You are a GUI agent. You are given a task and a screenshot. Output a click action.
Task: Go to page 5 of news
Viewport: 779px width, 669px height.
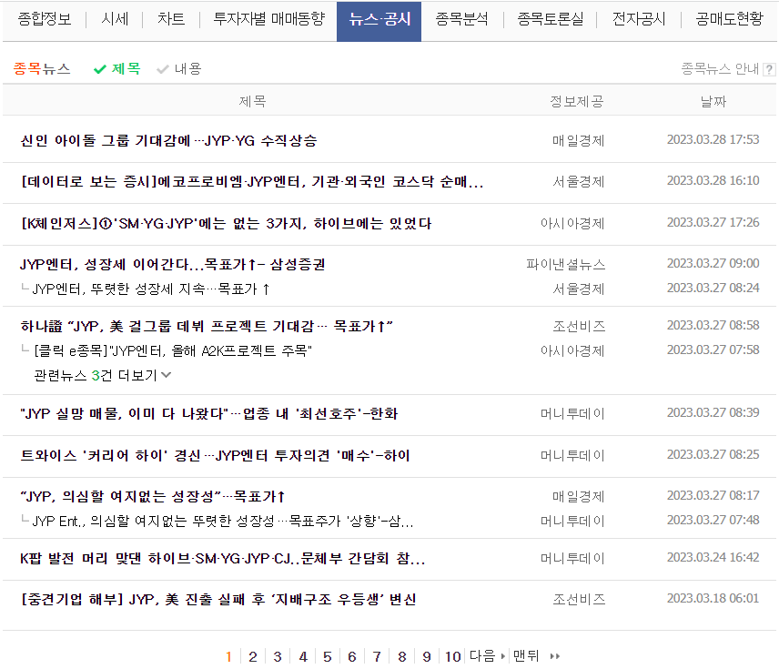(x=328, y=656)
